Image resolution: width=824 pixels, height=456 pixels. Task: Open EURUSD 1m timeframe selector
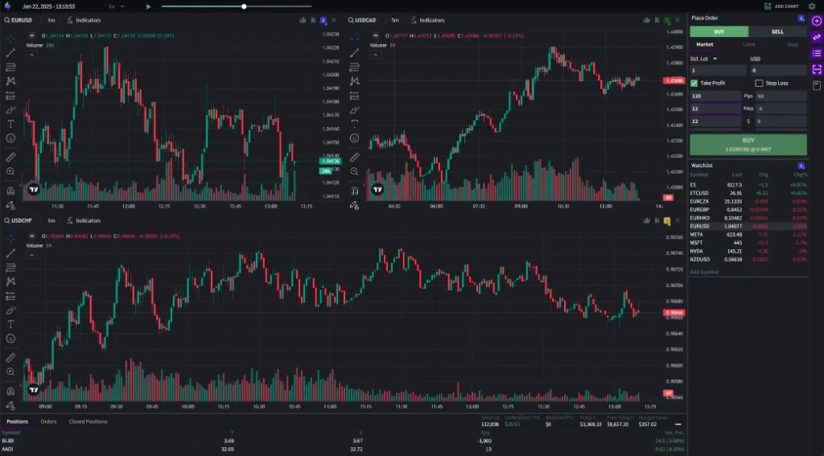point(51,20)
